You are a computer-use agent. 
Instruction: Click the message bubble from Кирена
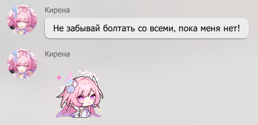click(146, 28)
